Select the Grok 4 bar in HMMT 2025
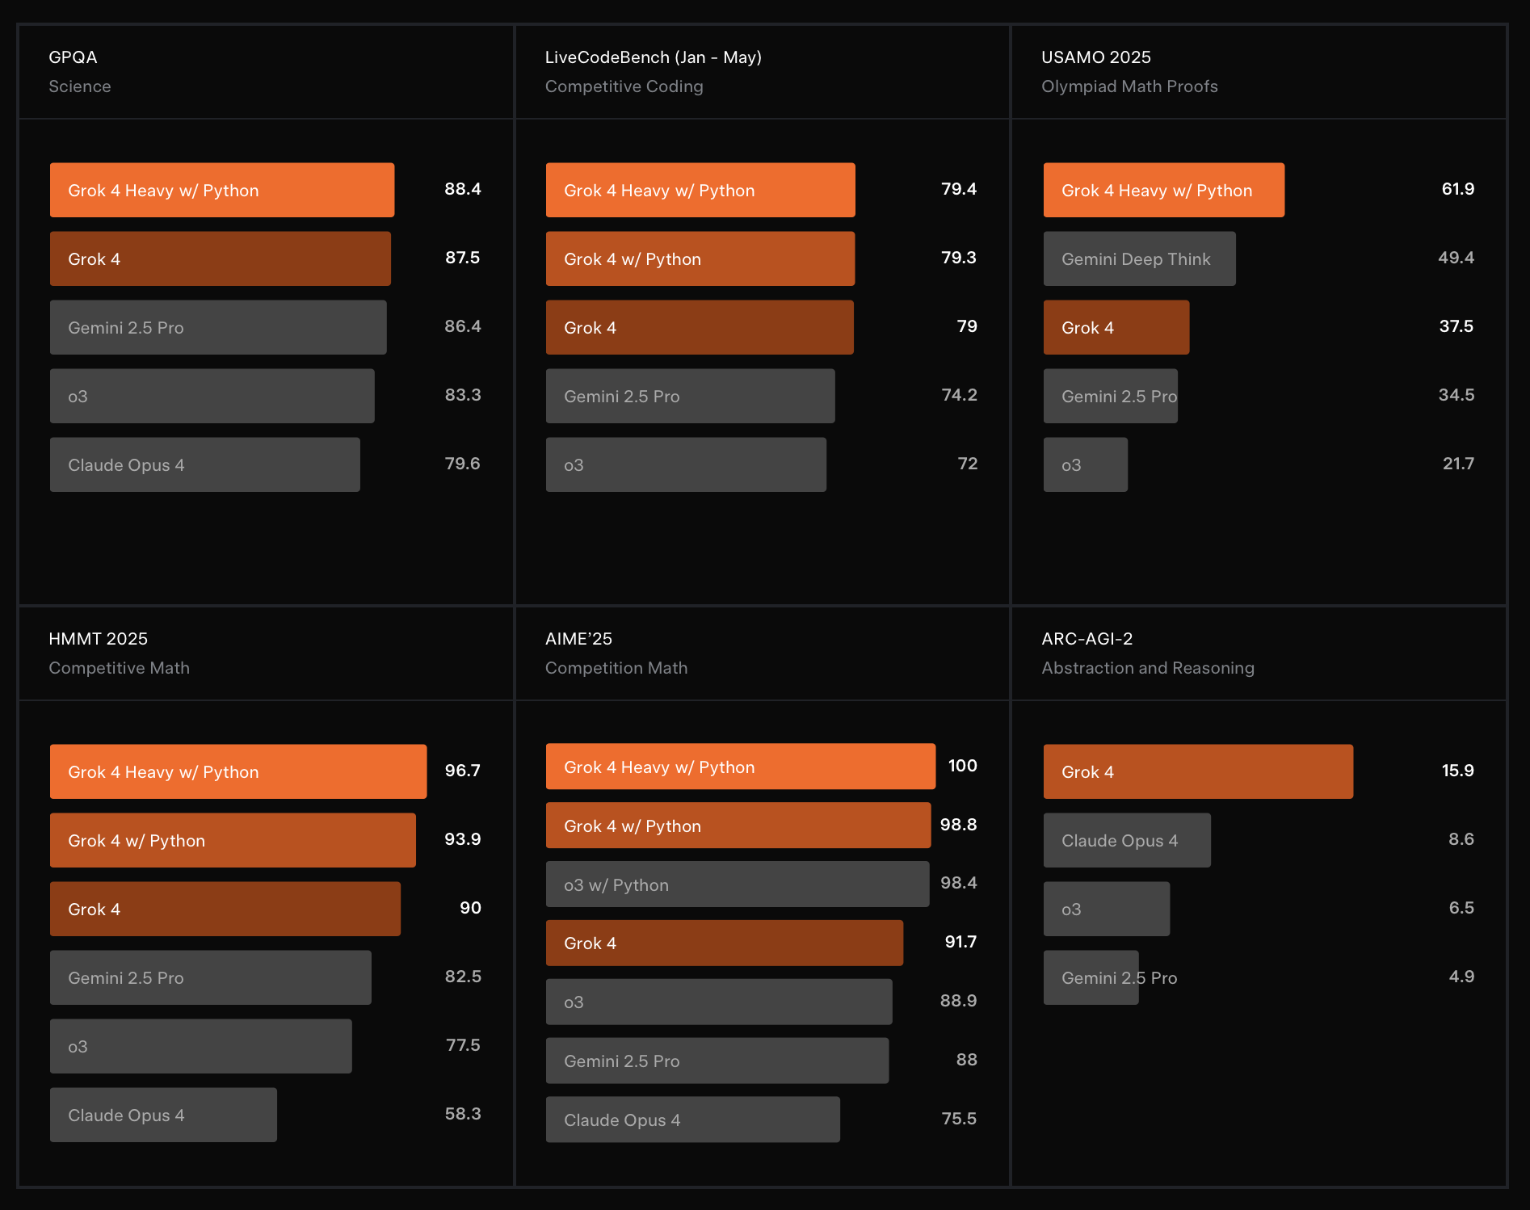This screenshot has height=1210, width=1530. click(x=225, y=909)
